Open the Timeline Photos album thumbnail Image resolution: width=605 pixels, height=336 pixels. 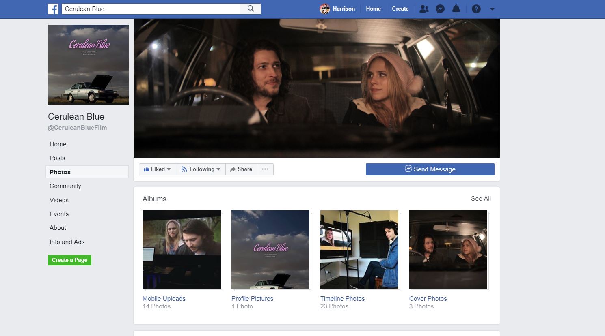pyautogui.click(x=359, y=250)
